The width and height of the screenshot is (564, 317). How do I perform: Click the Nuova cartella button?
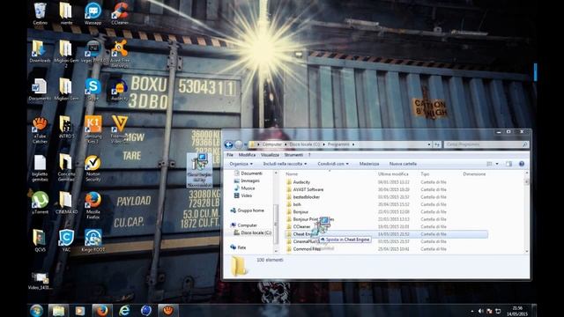403,164
